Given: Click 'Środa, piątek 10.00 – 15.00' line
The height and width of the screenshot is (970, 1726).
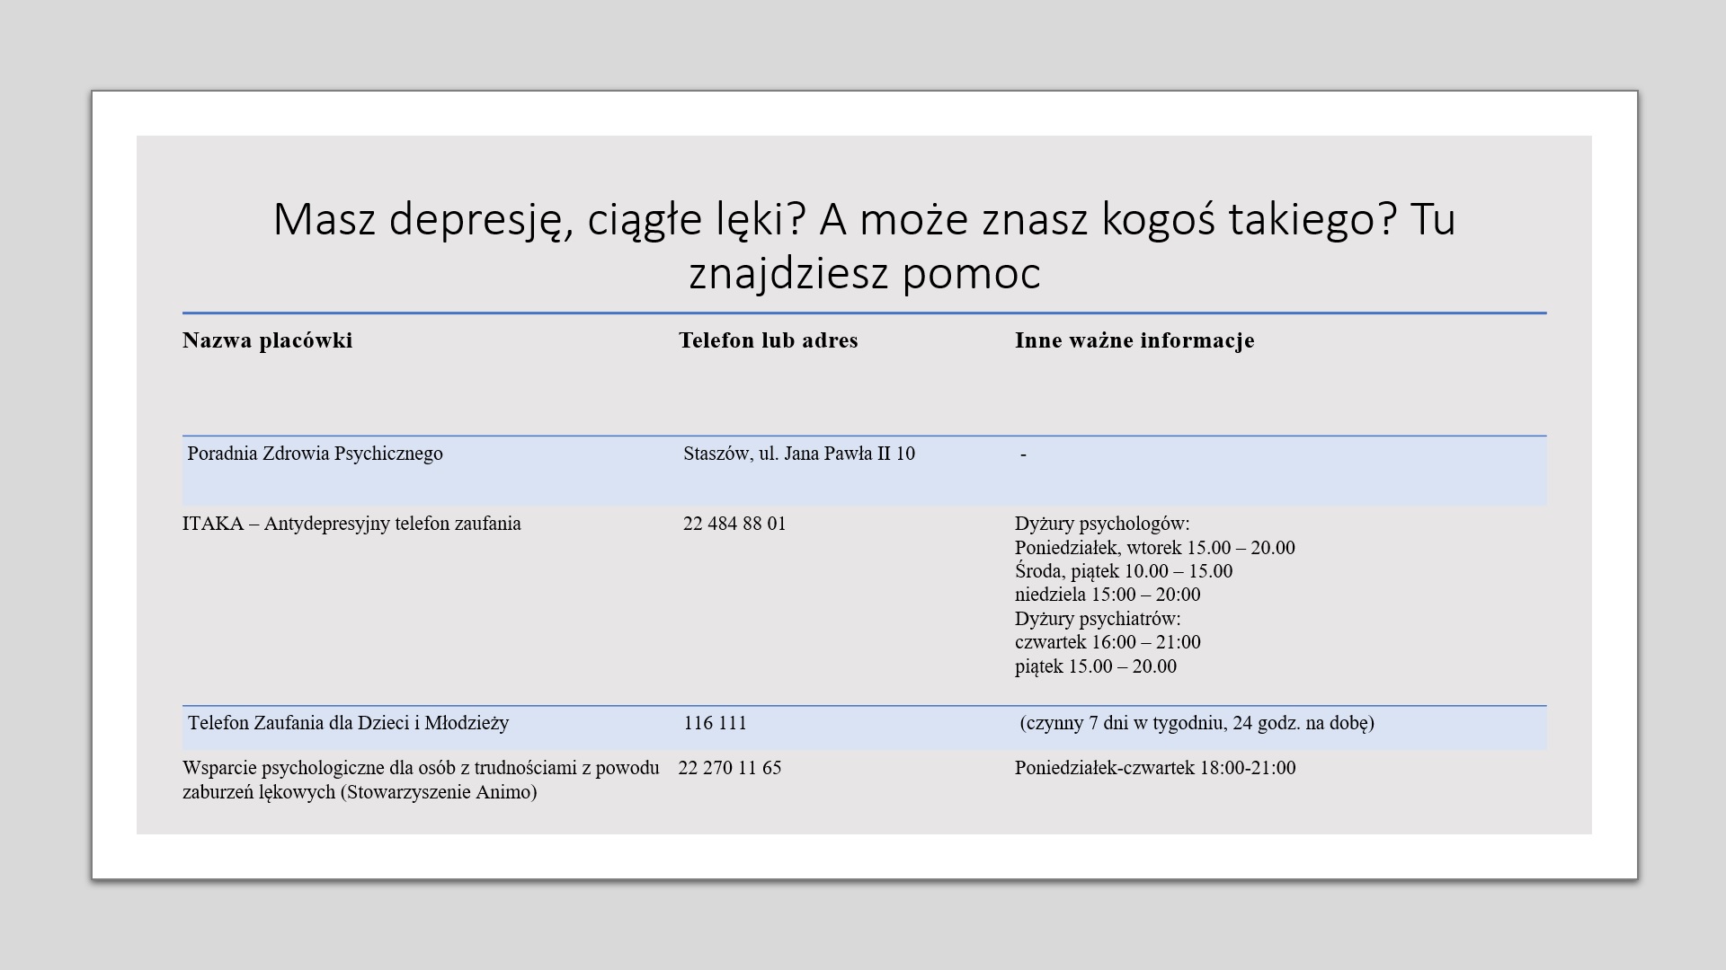Looking at the screenshot, I should click(x=1124, y=571).
